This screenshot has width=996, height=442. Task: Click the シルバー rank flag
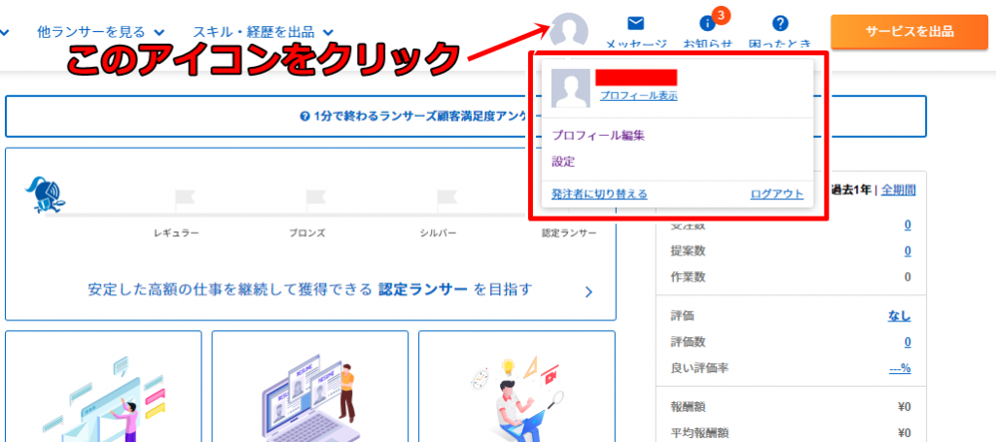pyautogui.click(x=446, y=199)
